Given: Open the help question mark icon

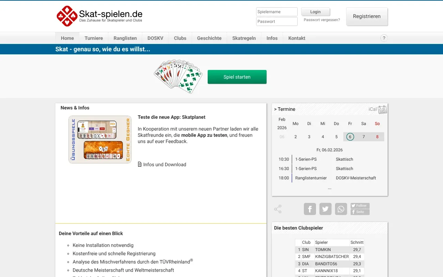Looking at the screenshot, I should 384,38.
